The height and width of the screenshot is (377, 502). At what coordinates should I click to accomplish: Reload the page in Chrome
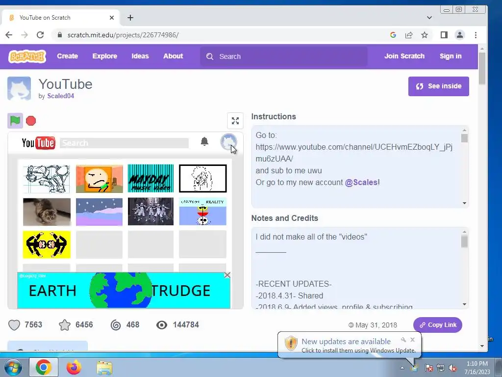point(40,35)
